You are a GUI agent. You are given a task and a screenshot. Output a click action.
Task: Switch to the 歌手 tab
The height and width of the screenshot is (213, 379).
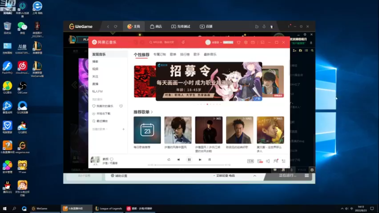coord(197,54)
